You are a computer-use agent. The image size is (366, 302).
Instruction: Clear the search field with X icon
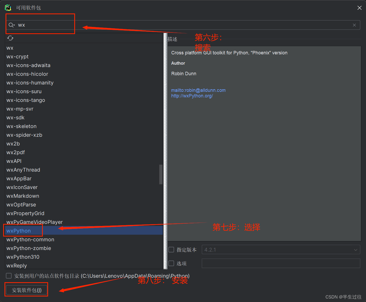pos(354,25)
